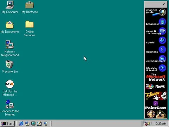Open the Disney channel
Viewport: 169px width, 127px height.
[156, 96]
